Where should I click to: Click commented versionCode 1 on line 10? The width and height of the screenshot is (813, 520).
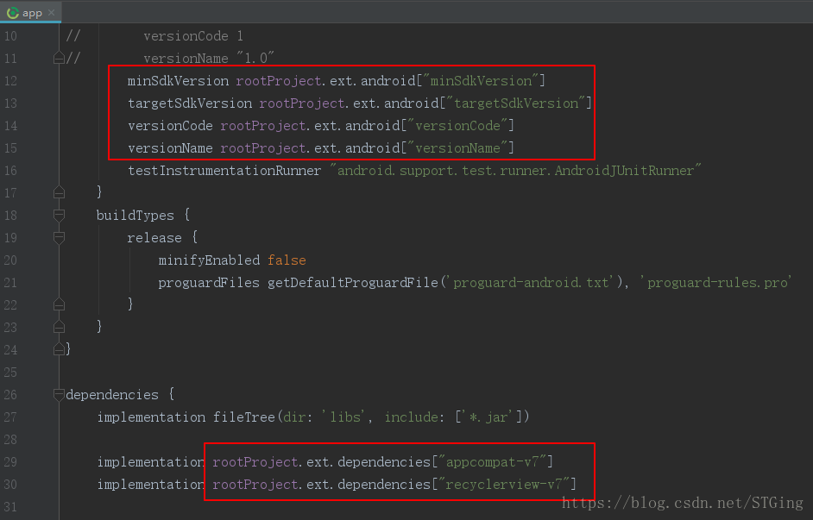pos(192,35)
